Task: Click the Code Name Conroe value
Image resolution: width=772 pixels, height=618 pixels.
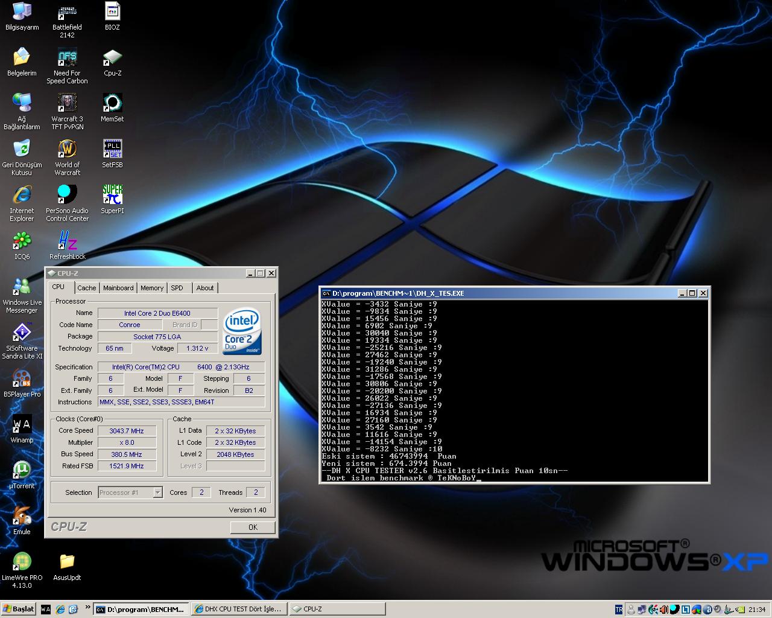Action: (129, 325)
